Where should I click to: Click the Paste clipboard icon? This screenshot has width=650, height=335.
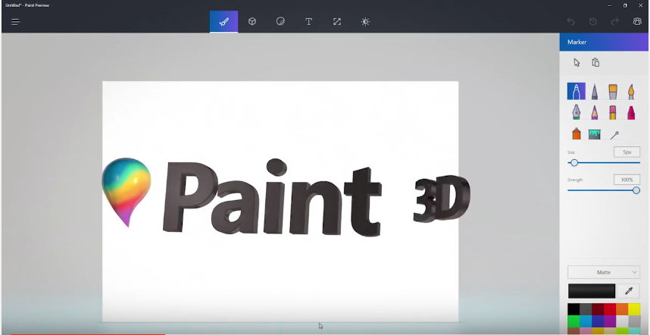(x=595, y=63)
